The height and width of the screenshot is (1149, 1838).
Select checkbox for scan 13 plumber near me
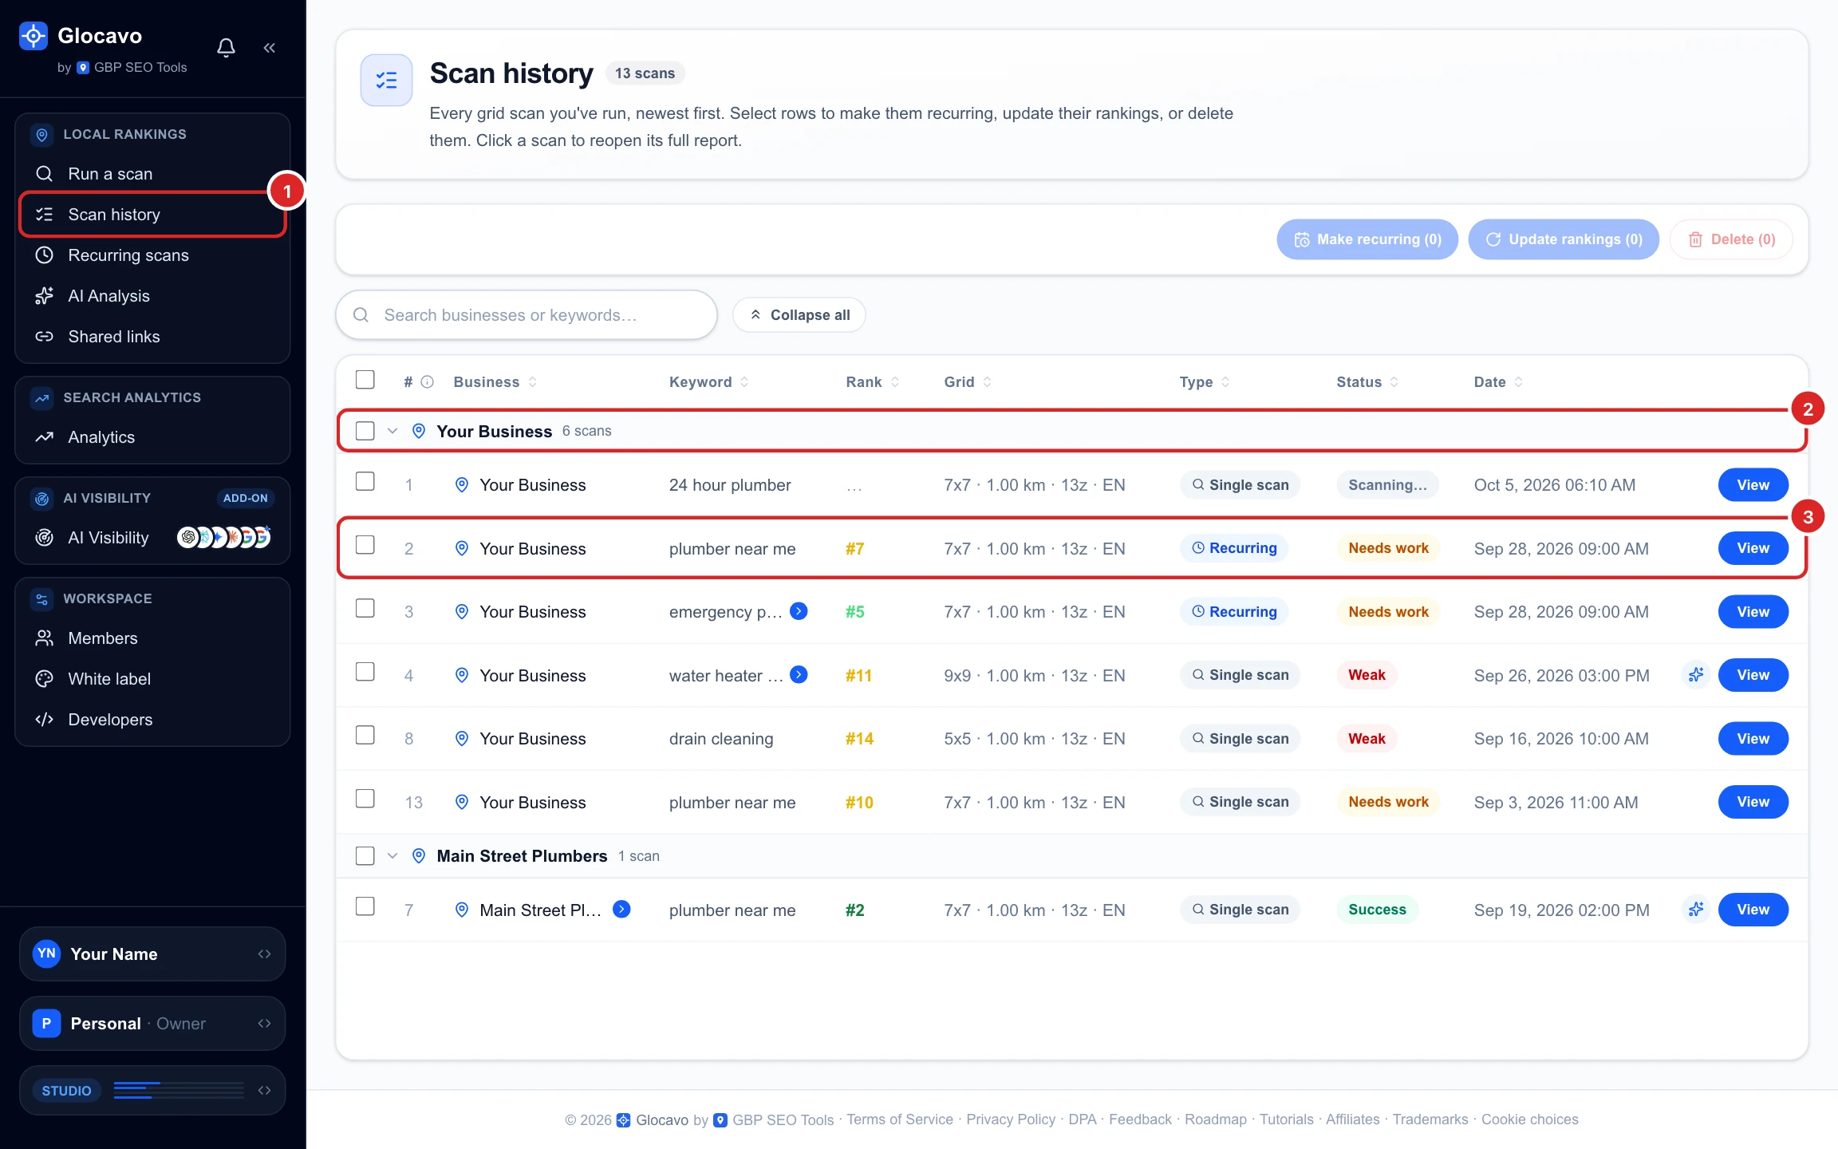[365, 799]
